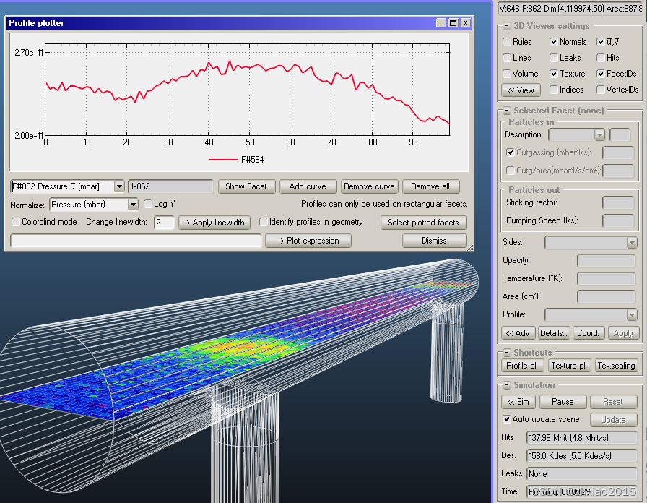Collapse the 3D Viewer settings section
The image size is (647, 503).
click(507, 26)
